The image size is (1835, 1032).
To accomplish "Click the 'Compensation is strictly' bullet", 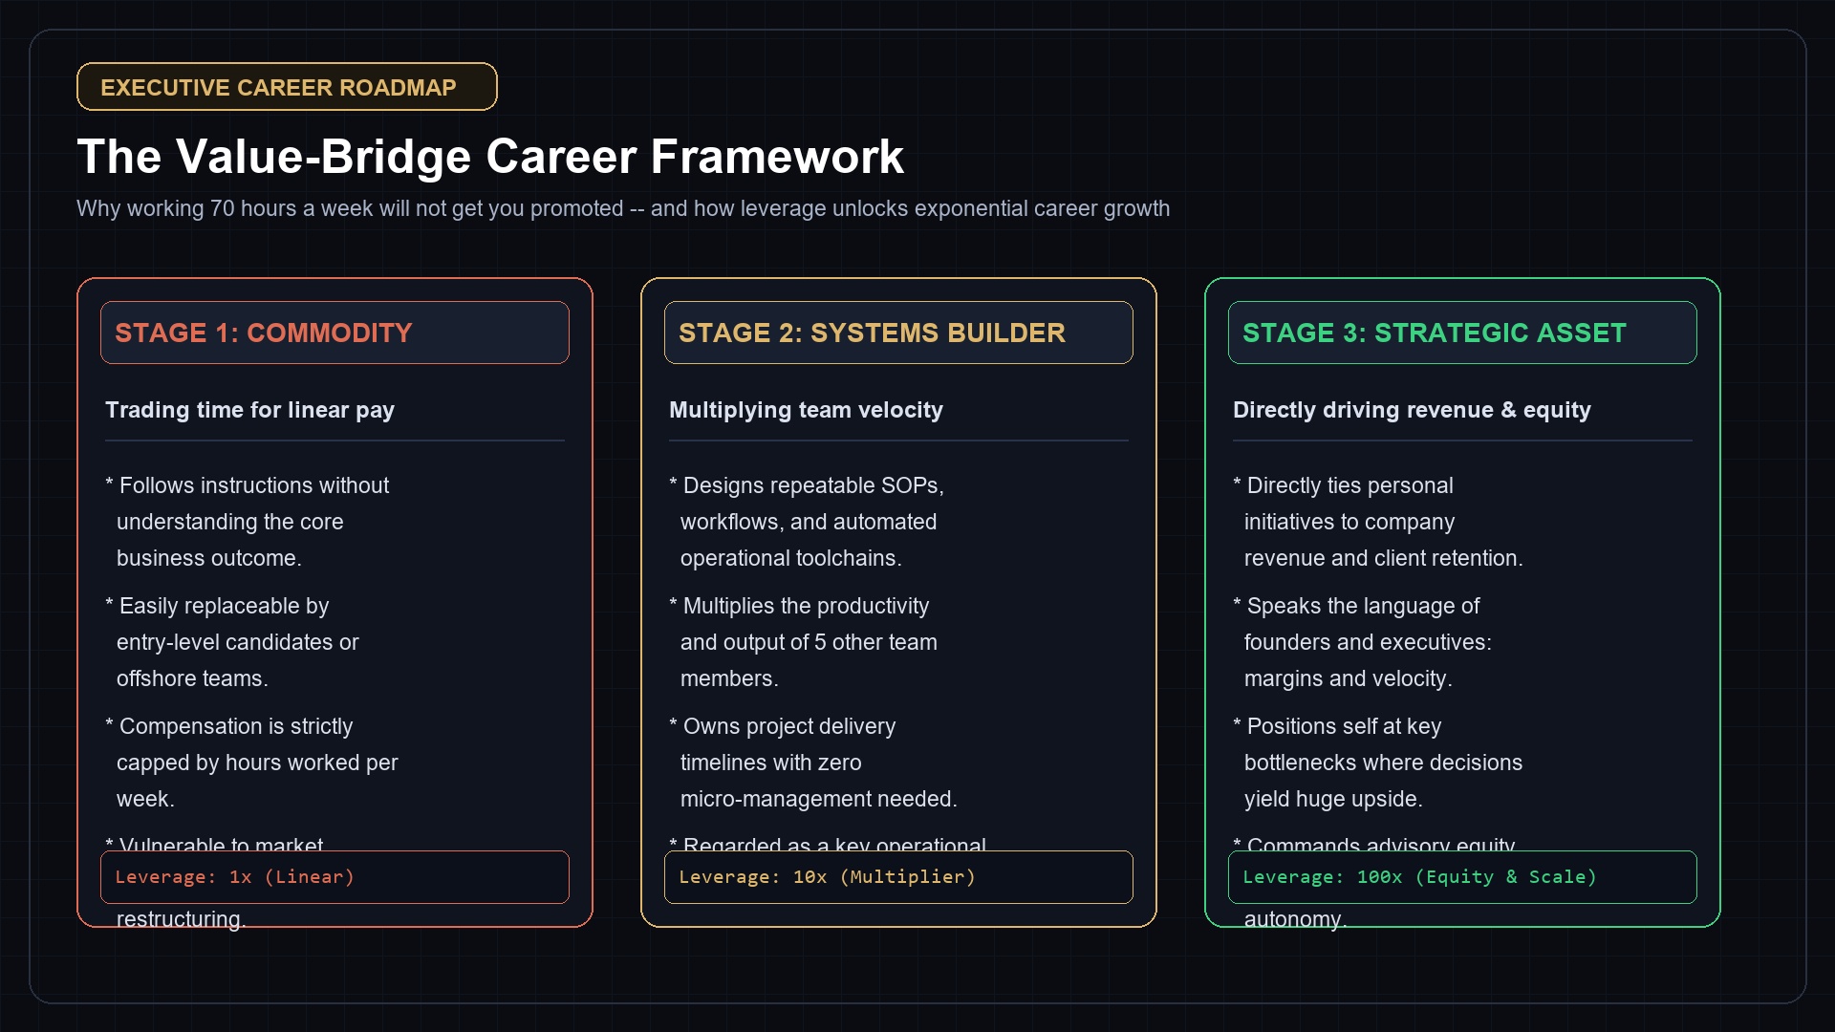I will [x=251, y=763].
